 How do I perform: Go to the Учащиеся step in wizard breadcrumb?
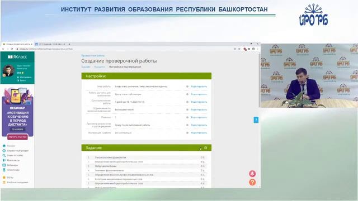[100, 67]
